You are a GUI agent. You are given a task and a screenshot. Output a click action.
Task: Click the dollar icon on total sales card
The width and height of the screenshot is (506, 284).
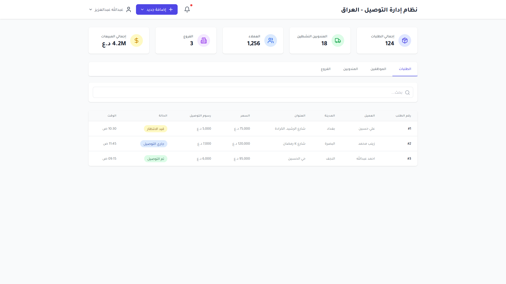tap(137, 40)
